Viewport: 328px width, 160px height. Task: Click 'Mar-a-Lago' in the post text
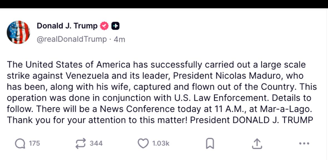(285, 109)
